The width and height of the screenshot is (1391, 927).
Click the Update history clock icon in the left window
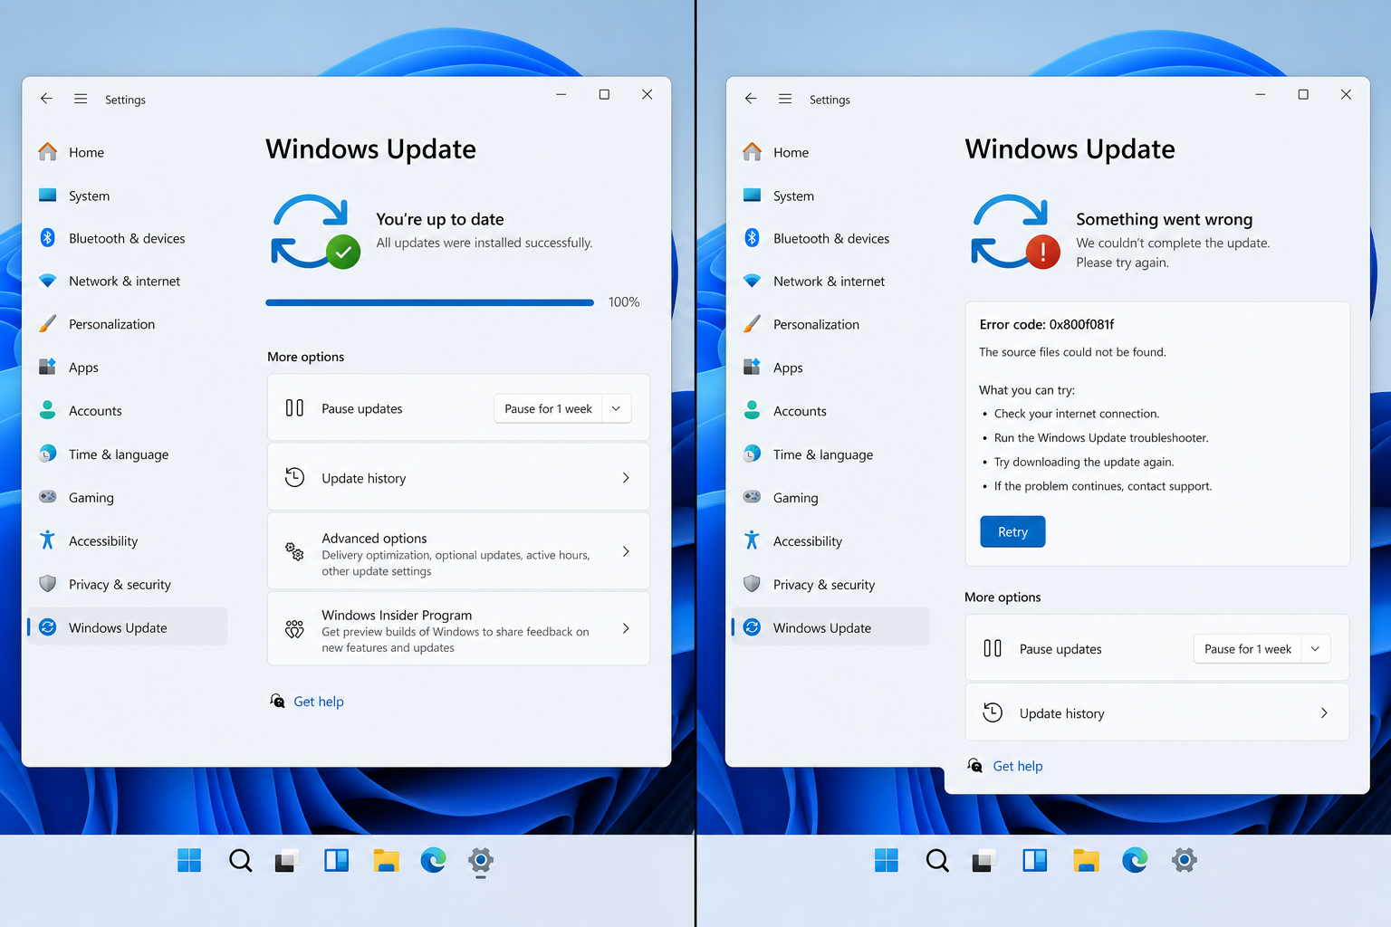coord(294,477)
